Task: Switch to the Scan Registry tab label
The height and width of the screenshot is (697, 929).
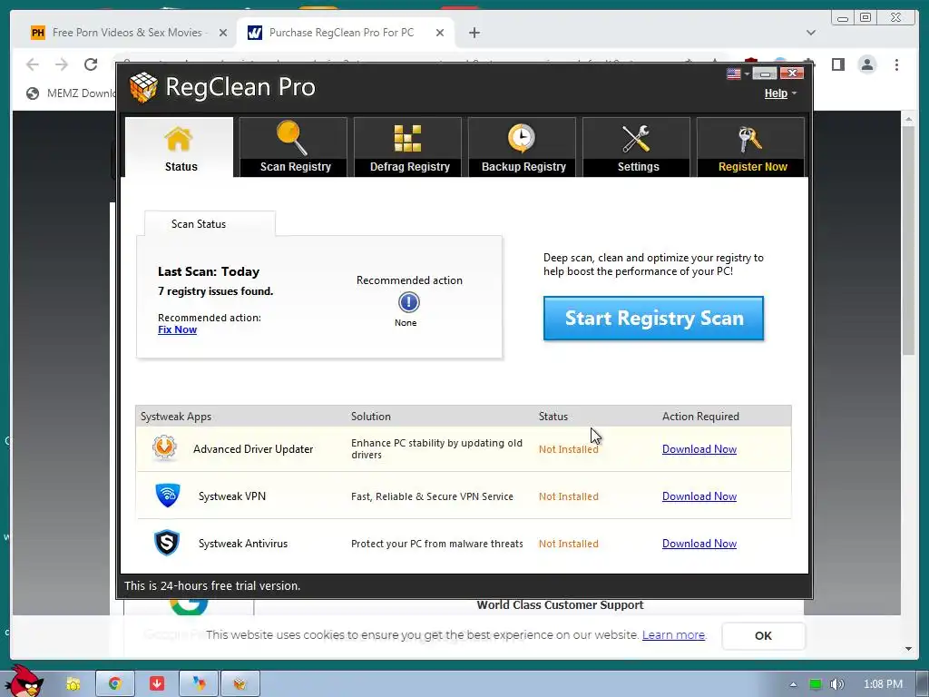Action: pos(296,167)
